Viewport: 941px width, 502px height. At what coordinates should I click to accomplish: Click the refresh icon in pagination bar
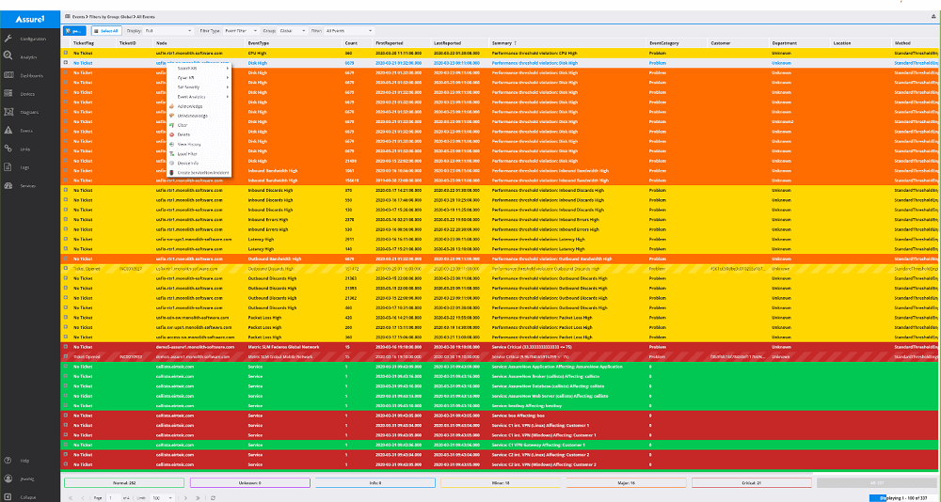[x=214, y=496]
